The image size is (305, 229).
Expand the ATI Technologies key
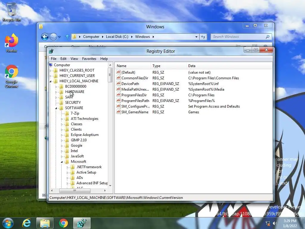[x=62, y=119]
